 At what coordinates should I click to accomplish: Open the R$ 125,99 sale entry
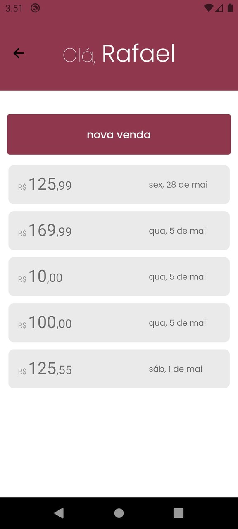click(x=119, y=184)
